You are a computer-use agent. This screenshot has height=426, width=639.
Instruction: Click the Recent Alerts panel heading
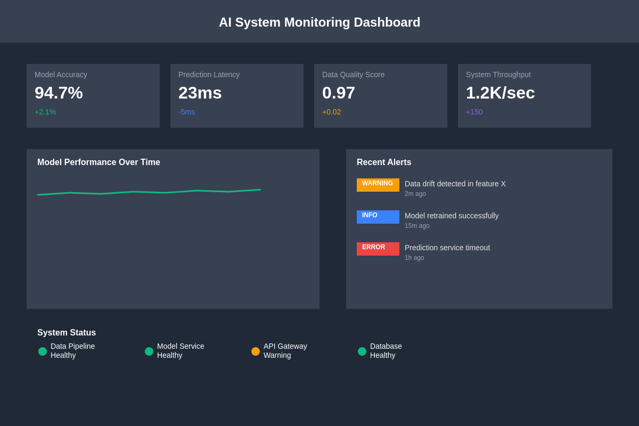click(x=384, y=162)
